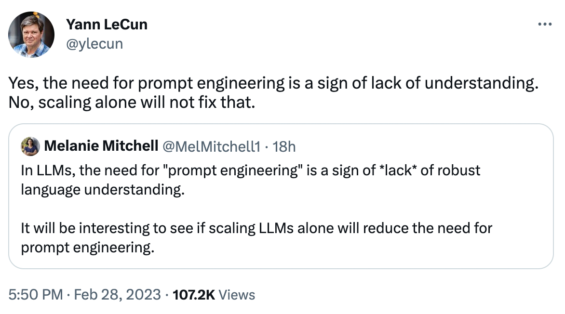Viewport: 565px width, 314px height.
Task: Click the final "prompt engineering." line in quote
Action: [x=88, y=248]
